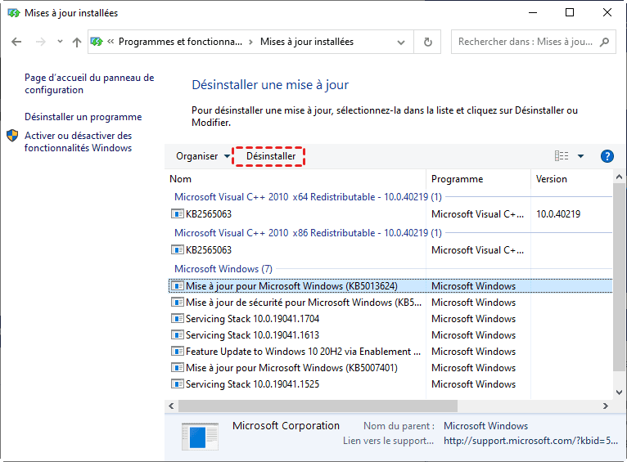Collapse the Microsoft Windows (7) group
The image size is (627, 462).
click(223, 269)
